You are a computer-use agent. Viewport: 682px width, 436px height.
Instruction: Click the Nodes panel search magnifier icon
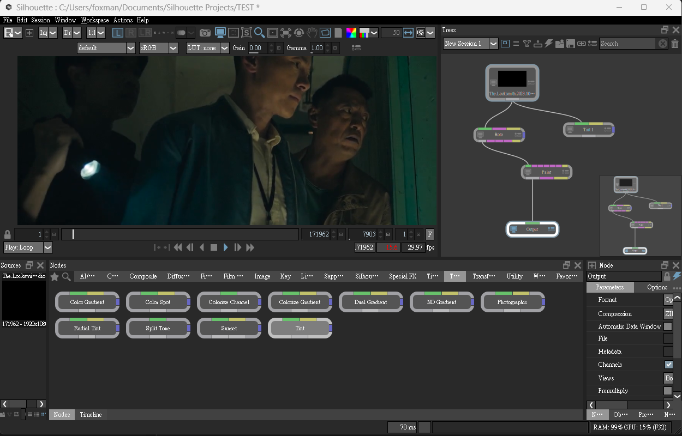[x=67, y=277]
